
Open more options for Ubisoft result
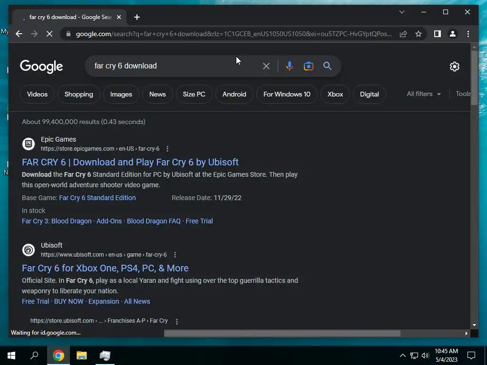point(175,255)
